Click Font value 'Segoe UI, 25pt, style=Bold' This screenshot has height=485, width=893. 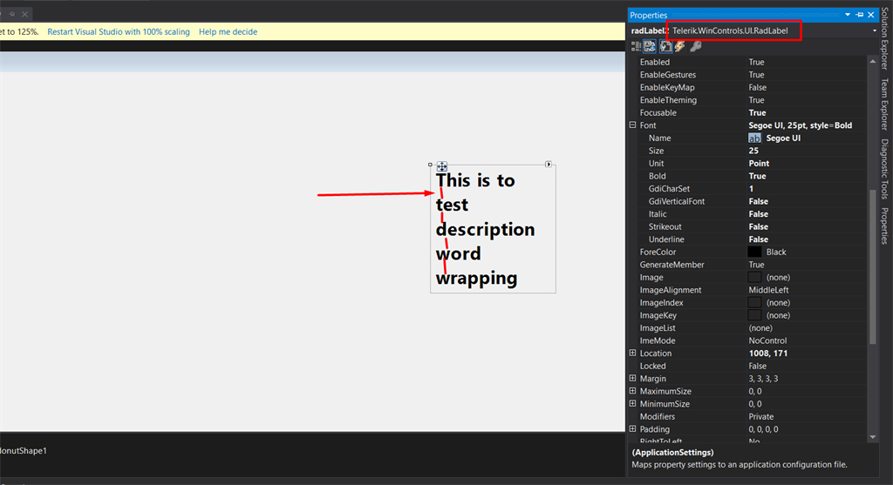tap(801, 125)
